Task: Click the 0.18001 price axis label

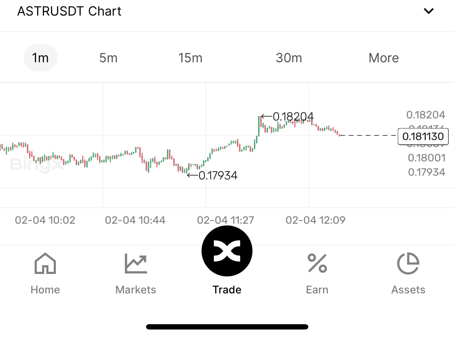Action: [426, 158]
